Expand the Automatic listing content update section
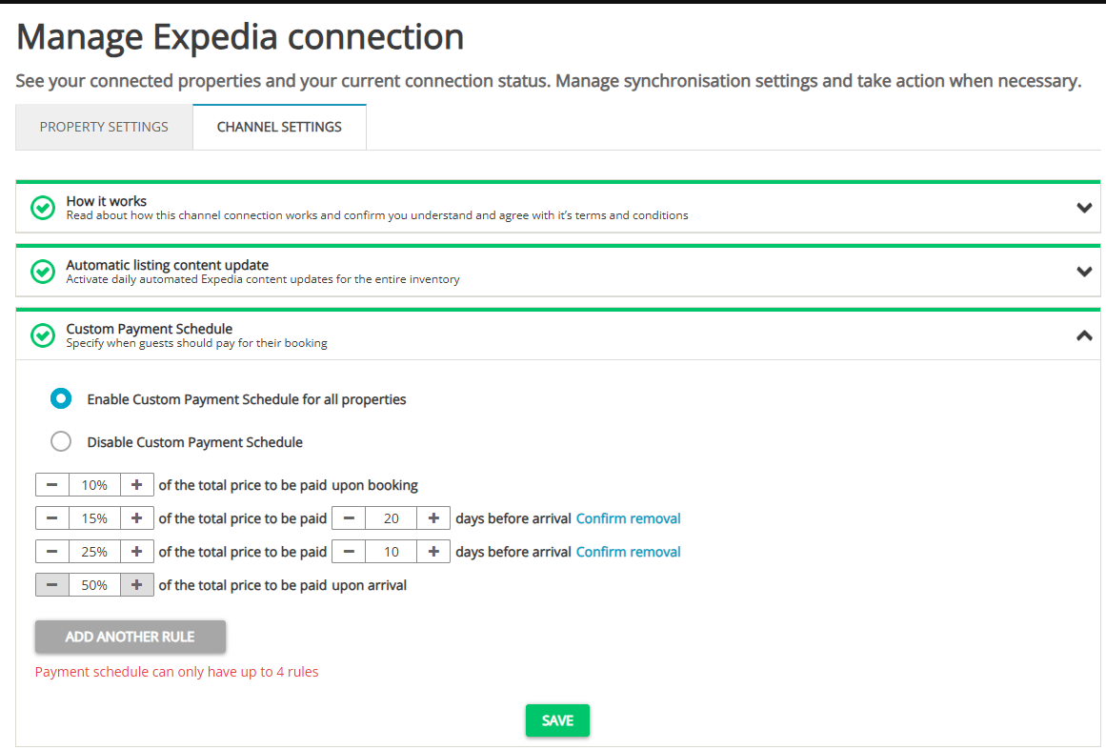The image size is (1106, 750). pos(1083,271)
